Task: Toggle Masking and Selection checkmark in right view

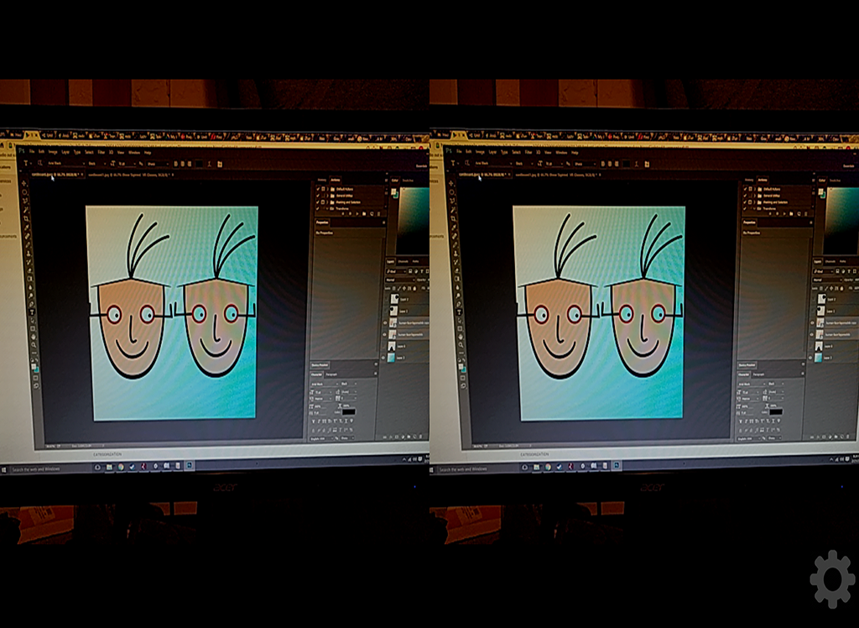Action: point(745,202)
